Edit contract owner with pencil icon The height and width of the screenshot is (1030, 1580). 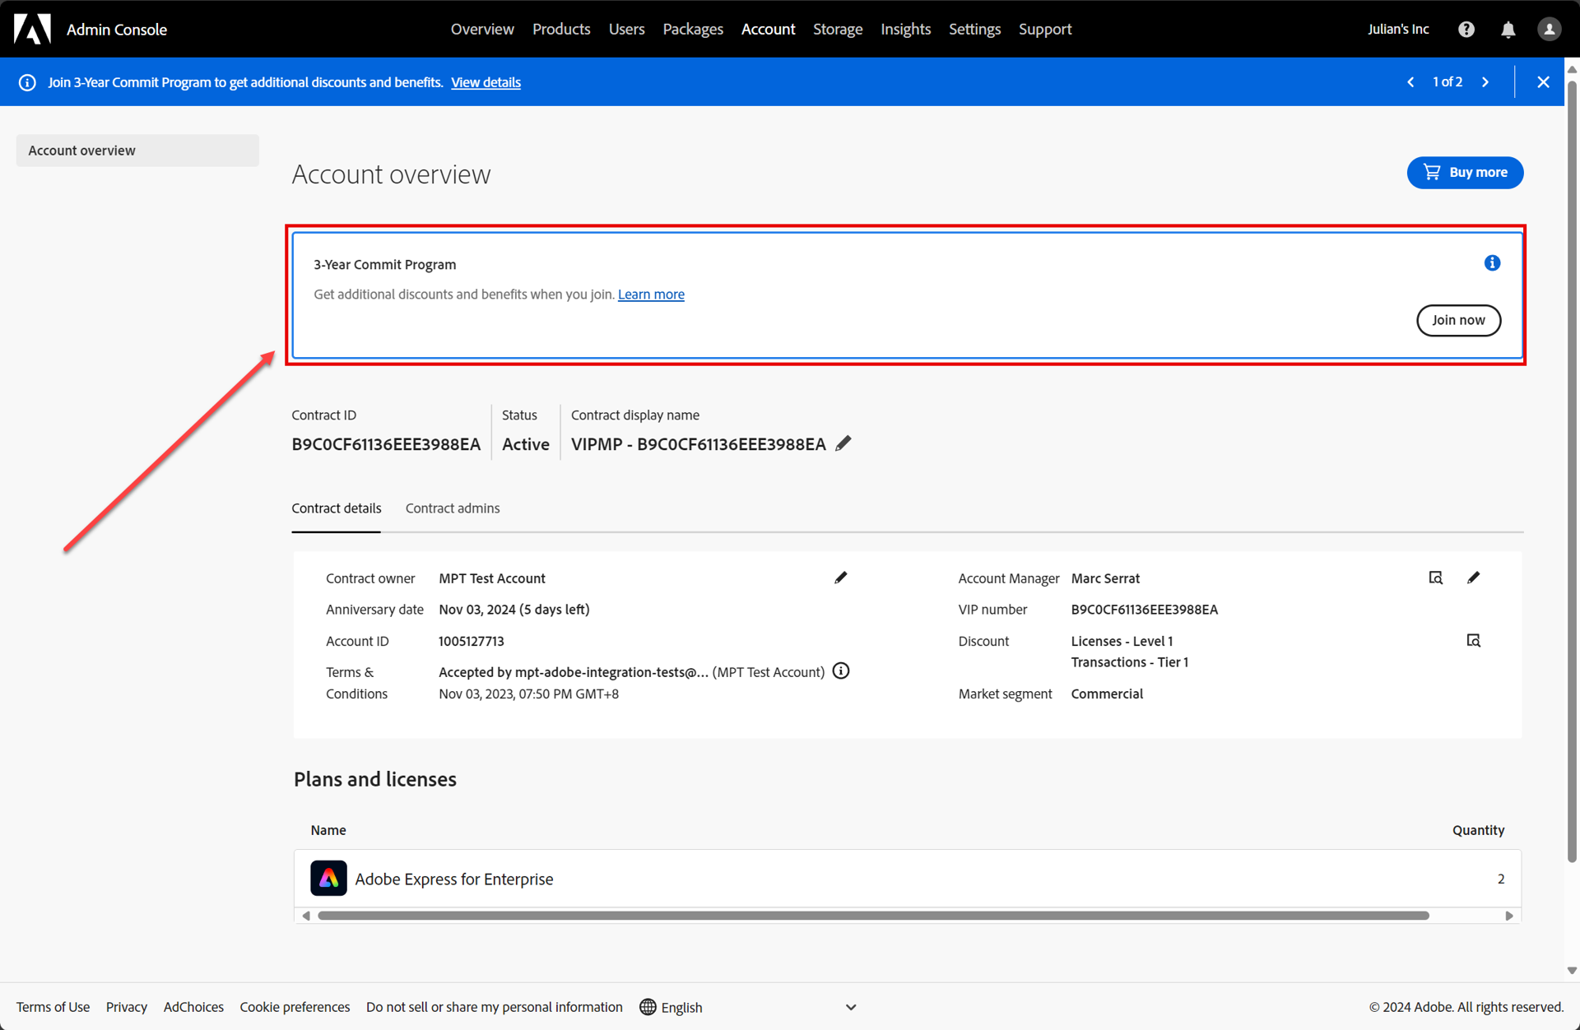(840, 578)
